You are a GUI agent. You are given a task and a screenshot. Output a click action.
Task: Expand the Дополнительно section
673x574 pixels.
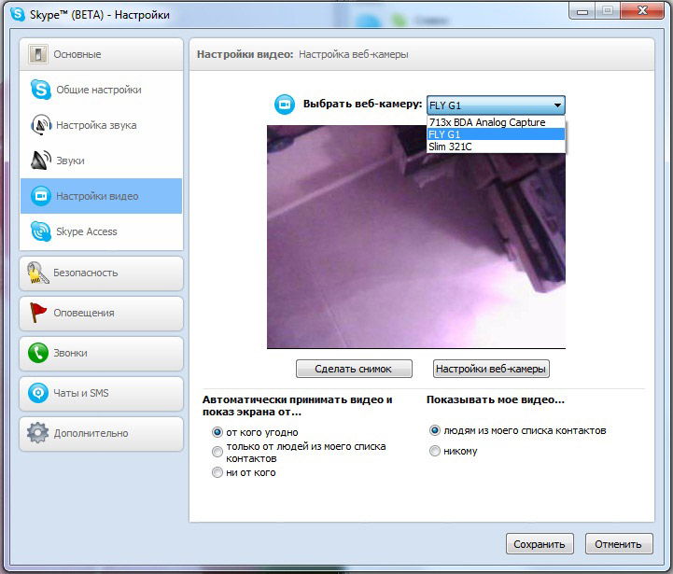point(102,433)
